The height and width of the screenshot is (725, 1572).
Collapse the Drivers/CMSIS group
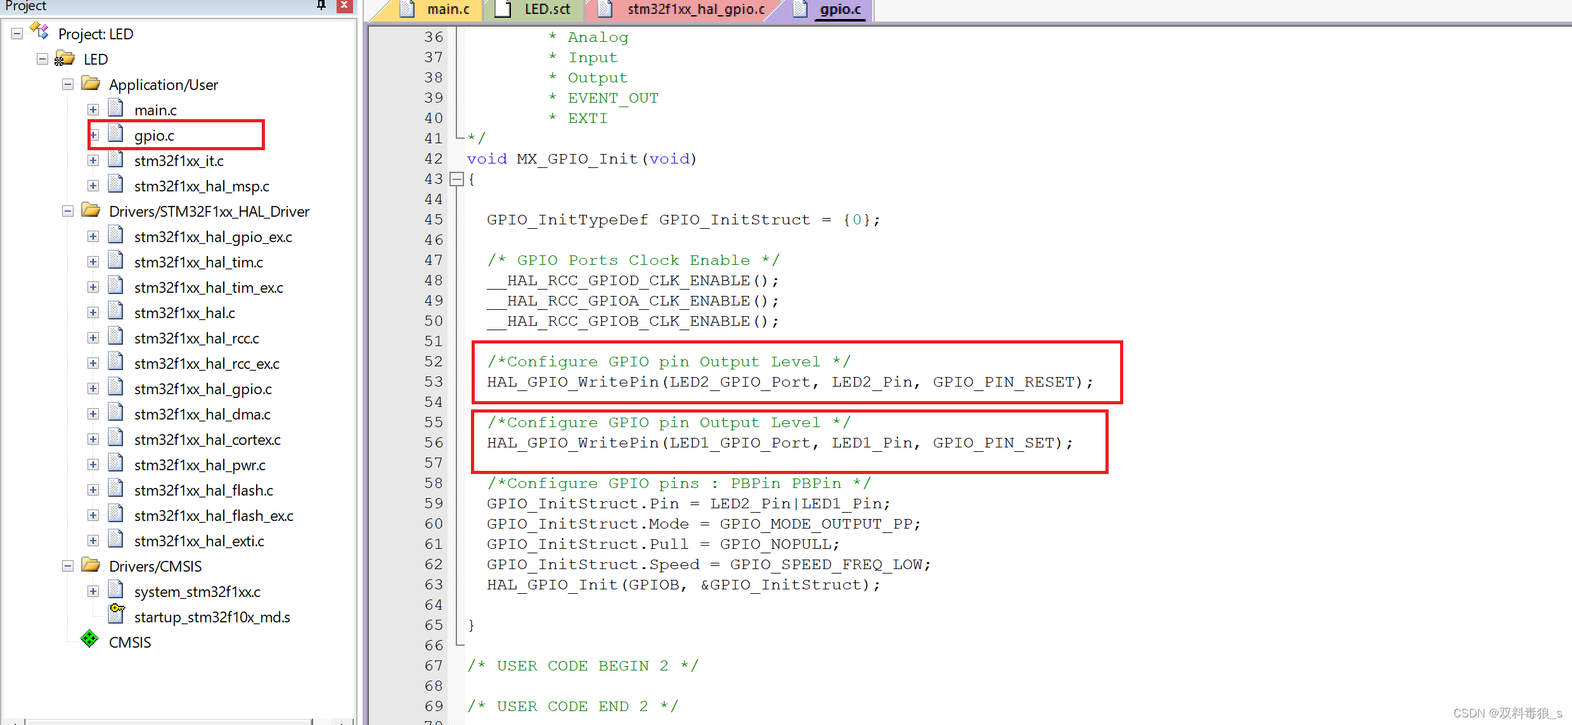point(68,566)
